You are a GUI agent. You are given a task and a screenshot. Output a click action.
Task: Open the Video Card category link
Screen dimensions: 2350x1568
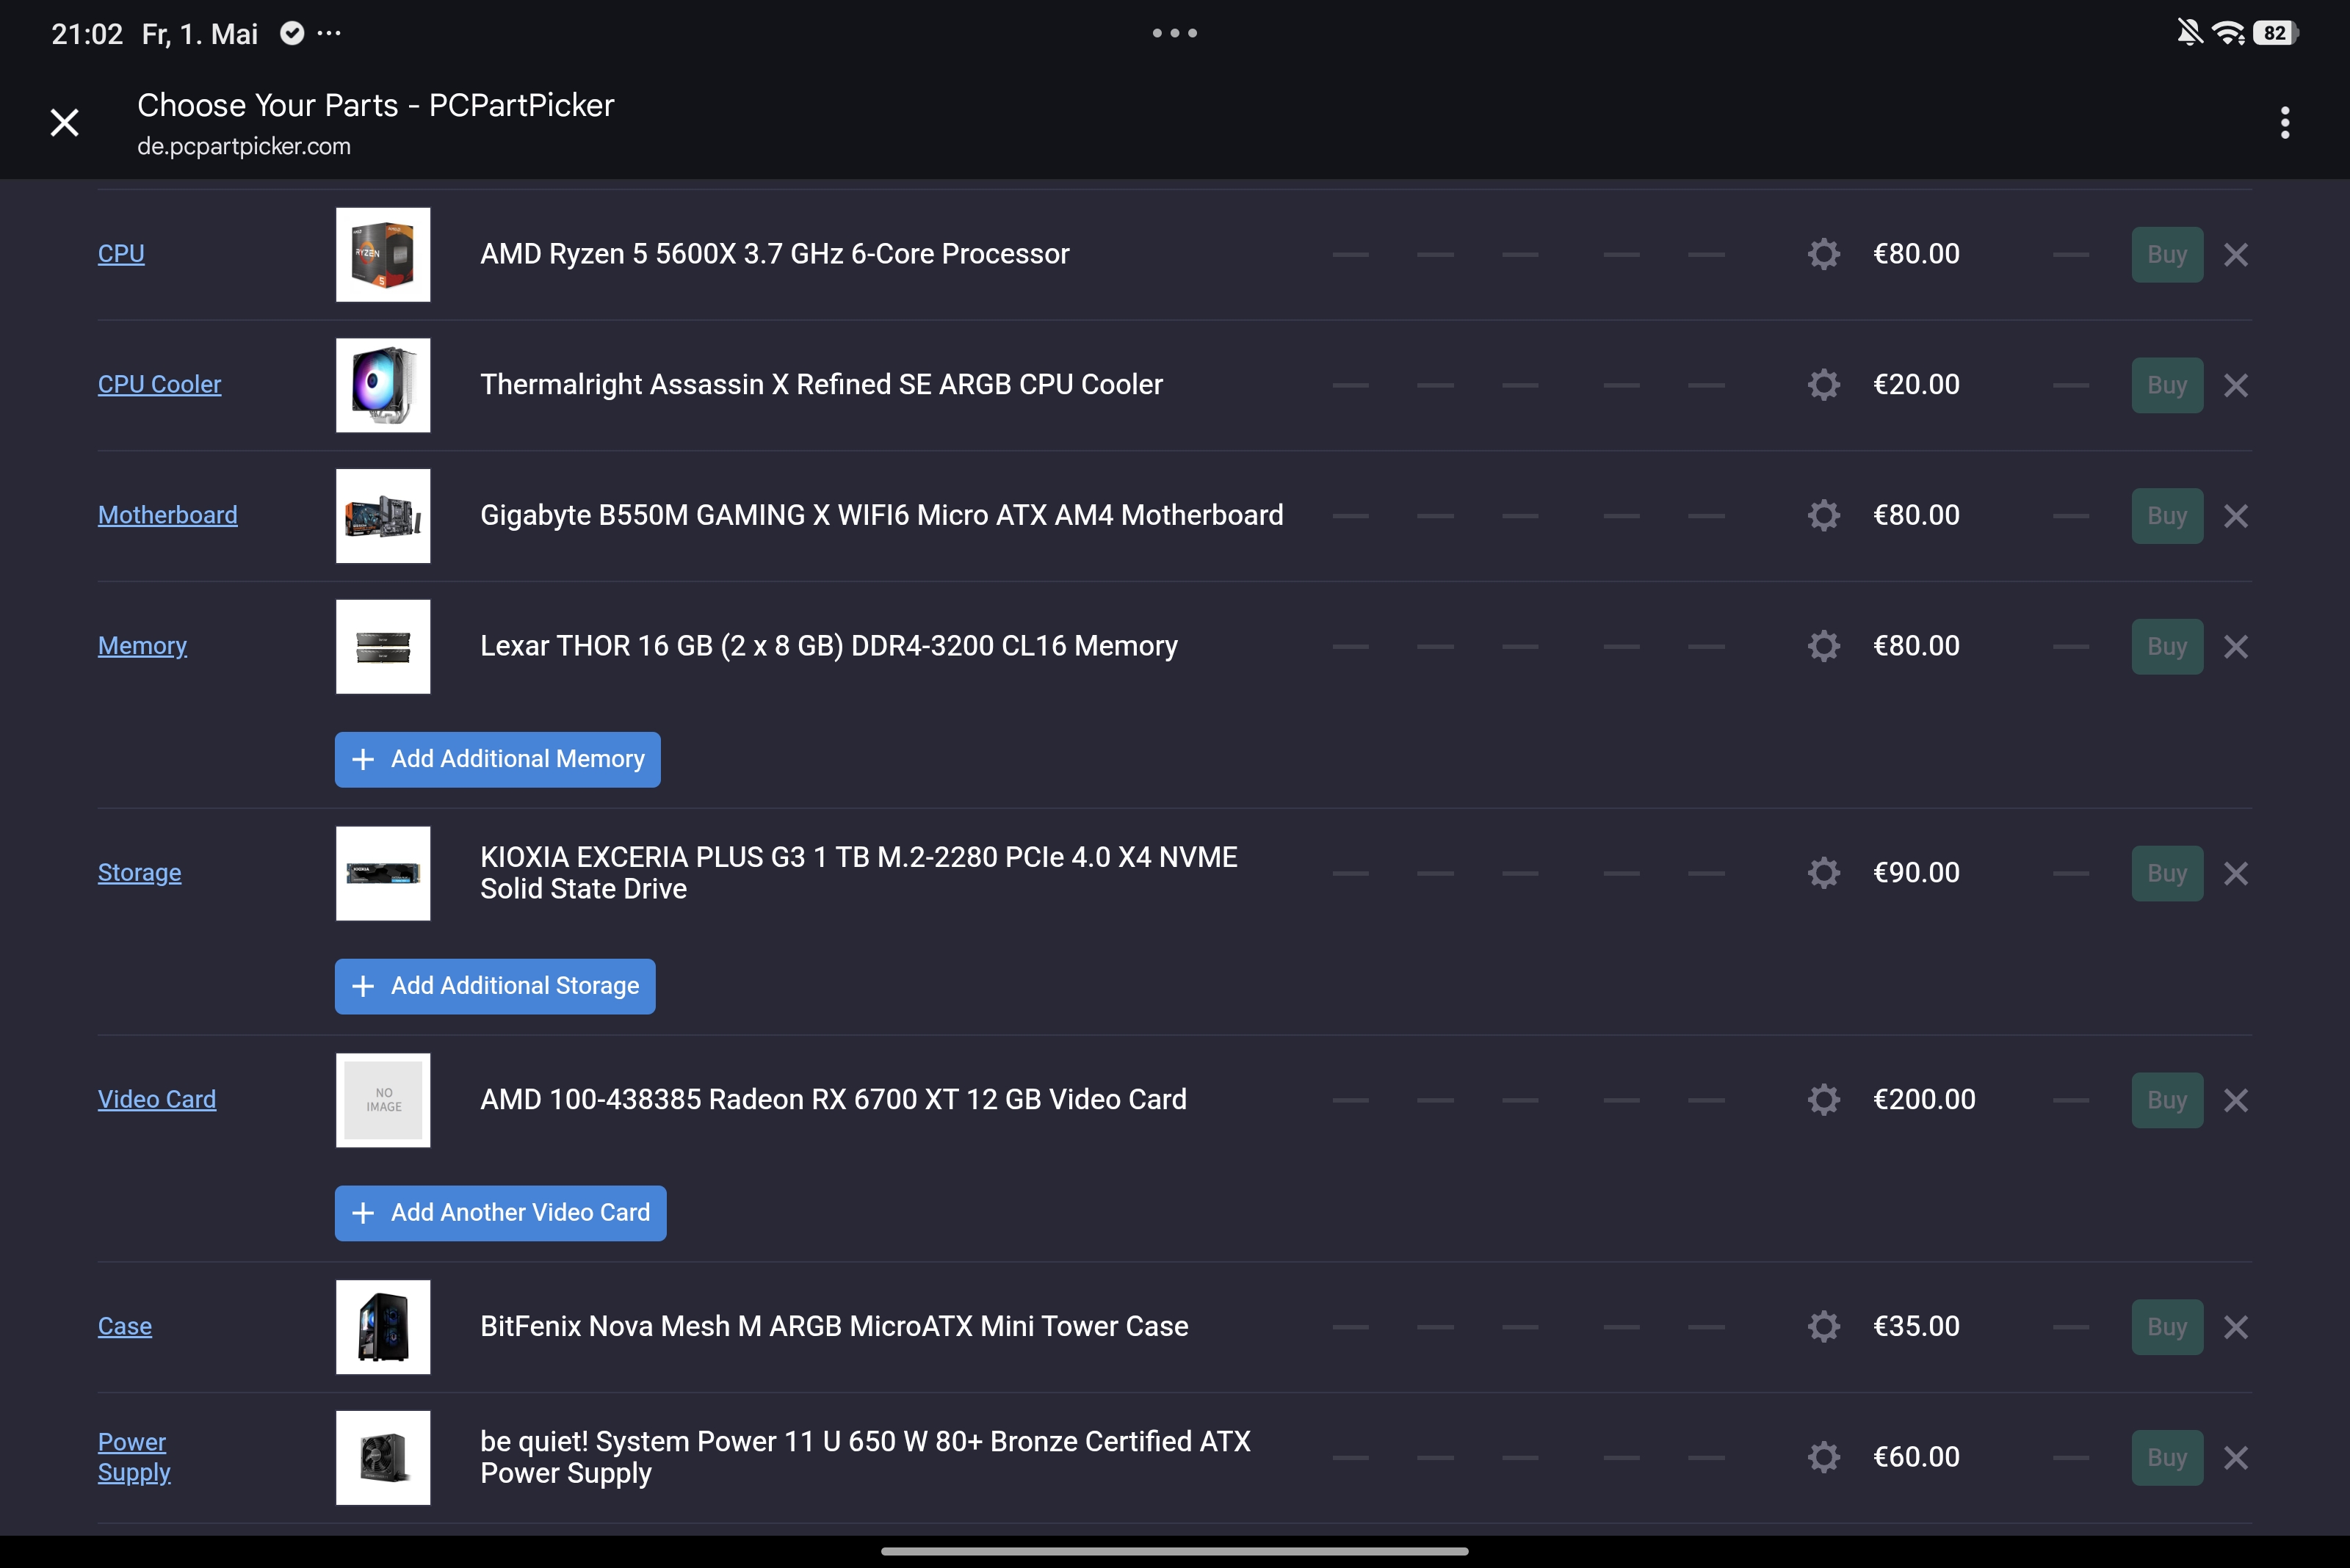(157, 1100)
